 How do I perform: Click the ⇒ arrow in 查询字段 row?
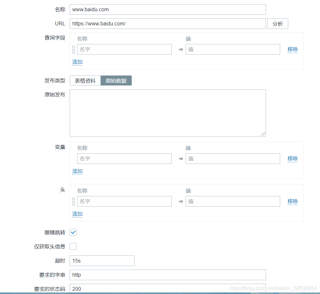click(x=181, y=49)
